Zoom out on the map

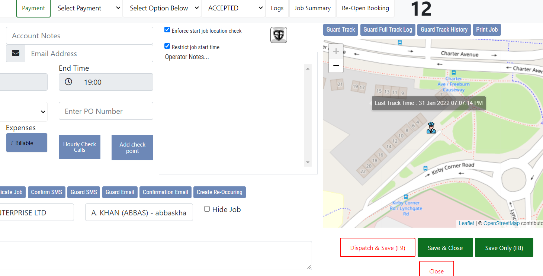pos(336,65)
